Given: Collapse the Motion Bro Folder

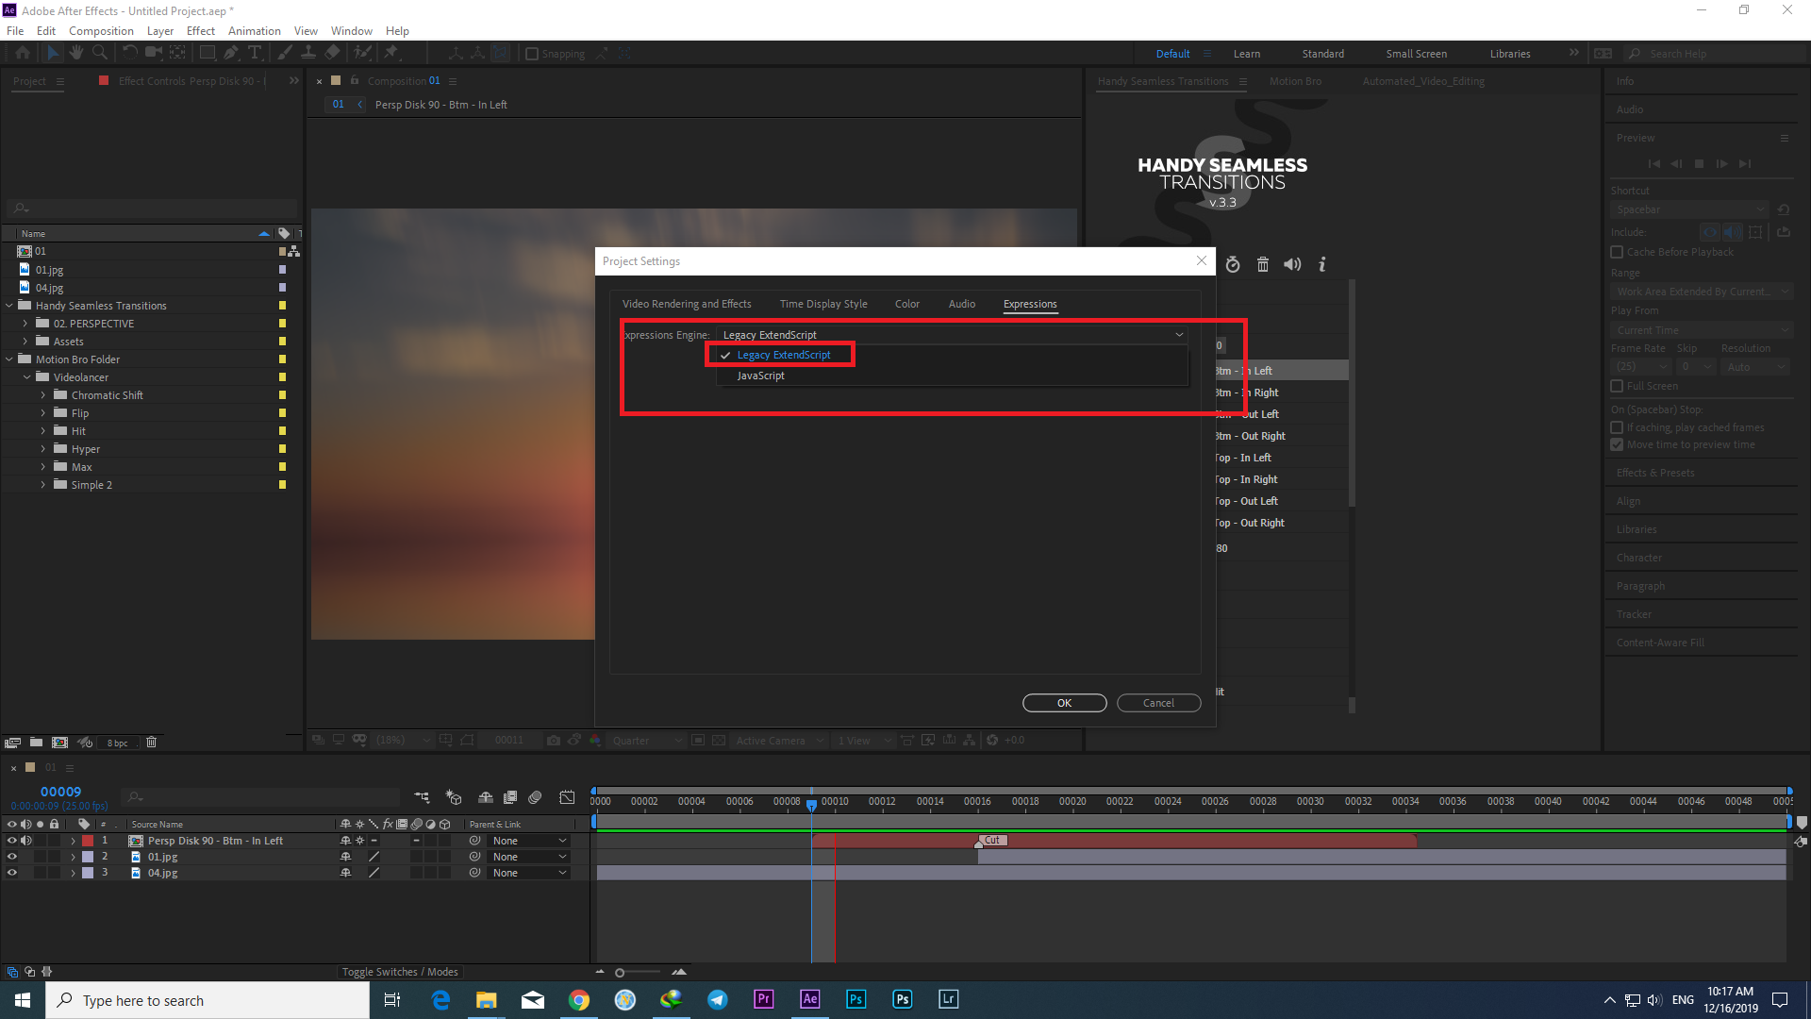Looking at the screenshot, I should (x=9, y=359).
